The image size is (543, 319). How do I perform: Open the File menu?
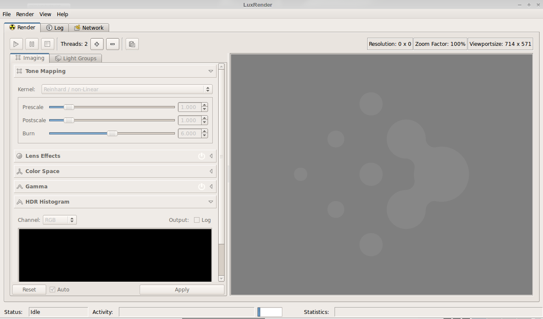(7, 14)
